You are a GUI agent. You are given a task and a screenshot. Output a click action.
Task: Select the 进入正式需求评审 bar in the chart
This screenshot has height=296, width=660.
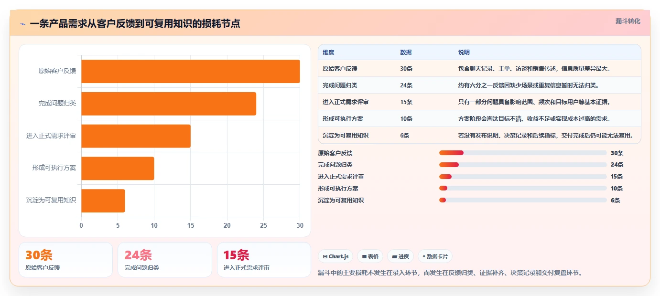(x=136, y=136)
